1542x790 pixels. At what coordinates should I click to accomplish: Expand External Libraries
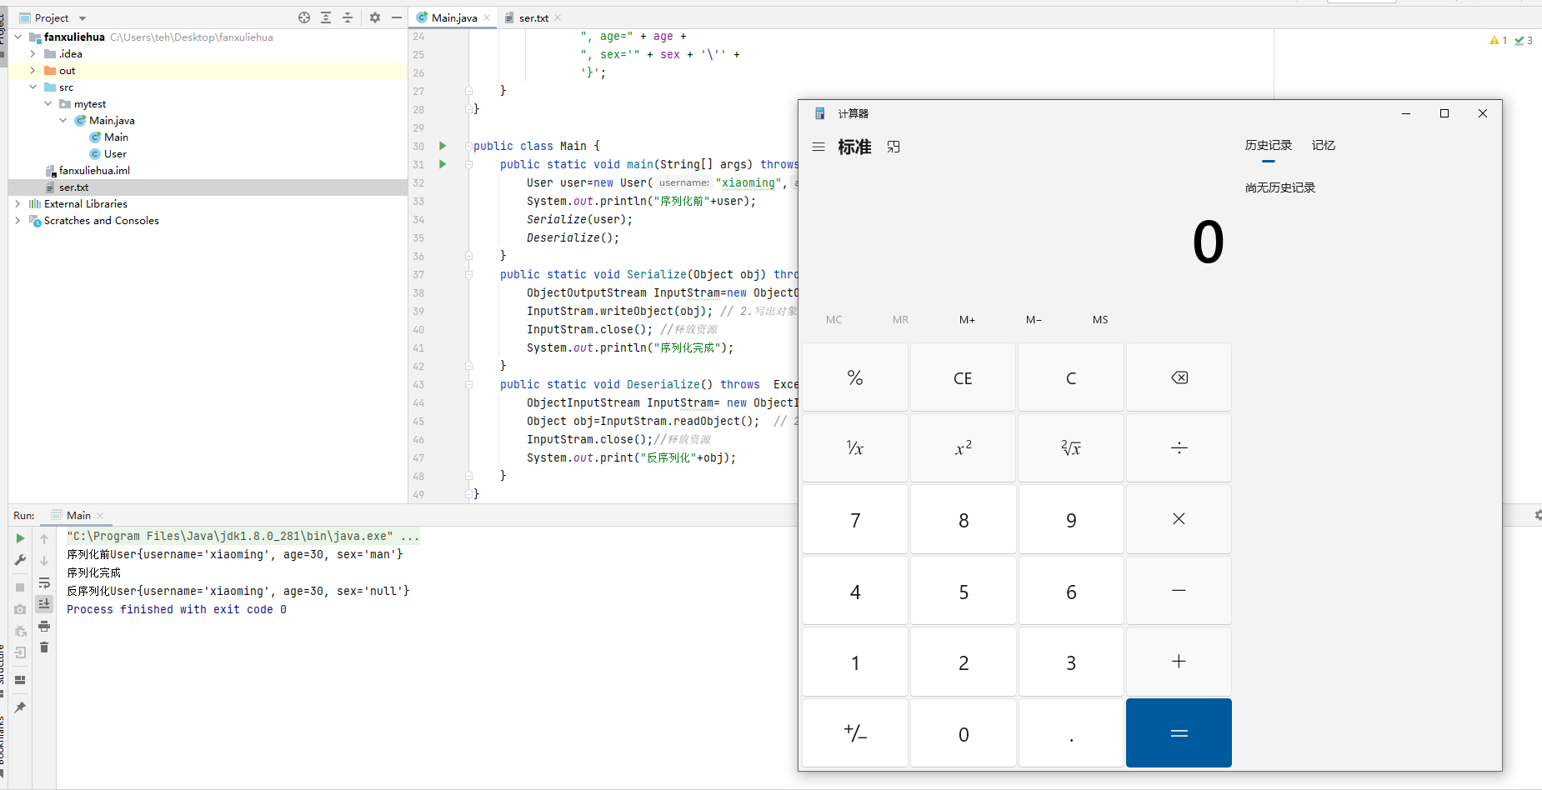point(18,203)
